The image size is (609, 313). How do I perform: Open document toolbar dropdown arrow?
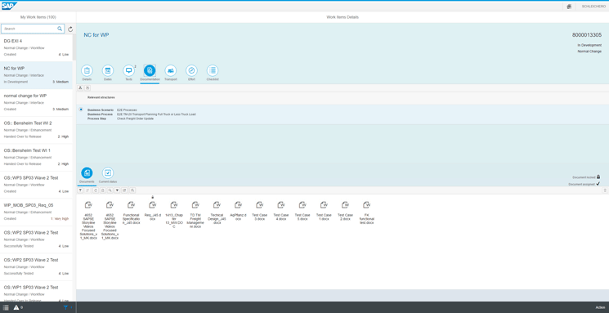click(117, 190)
